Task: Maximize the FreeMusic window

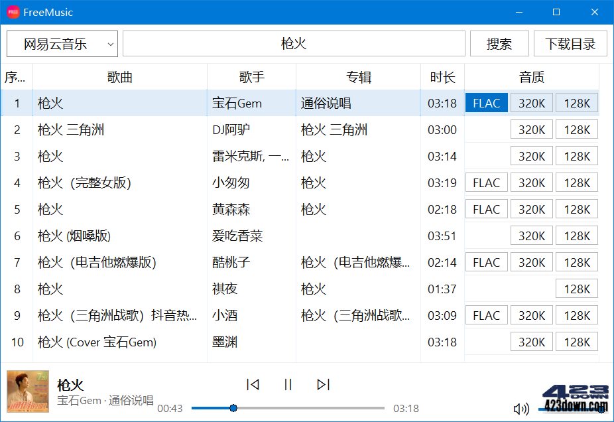Action: (x=556, y=12)
